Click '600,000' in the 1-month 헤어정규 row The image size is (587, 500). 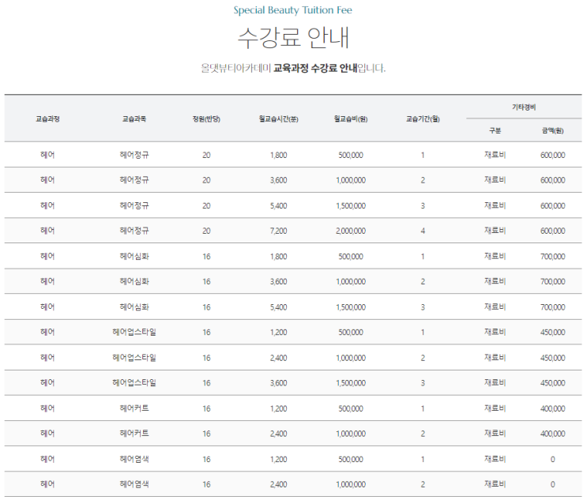click(x=552, y=155)
